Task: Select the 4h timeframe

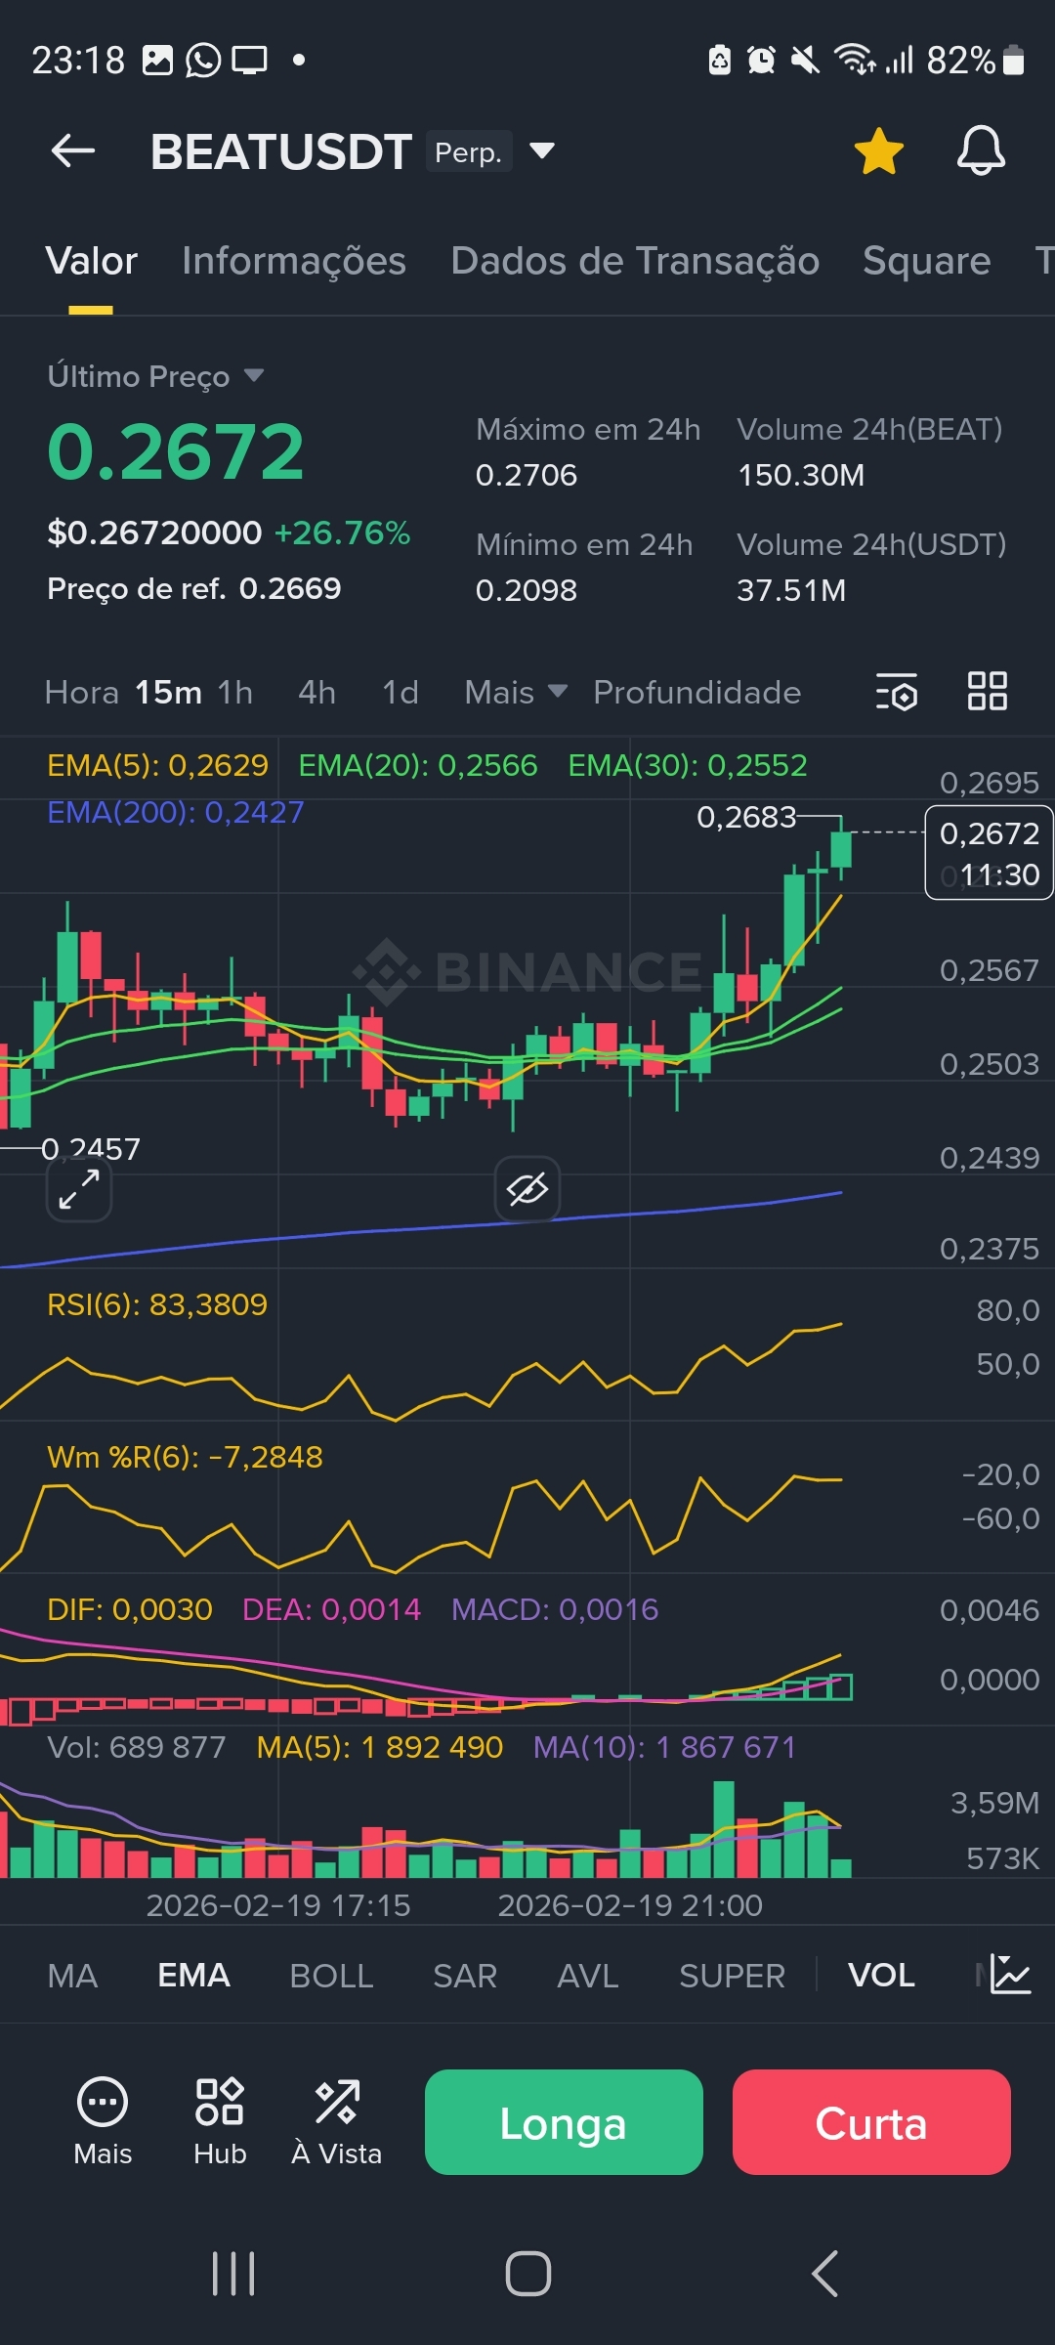Action: [316, 692]
